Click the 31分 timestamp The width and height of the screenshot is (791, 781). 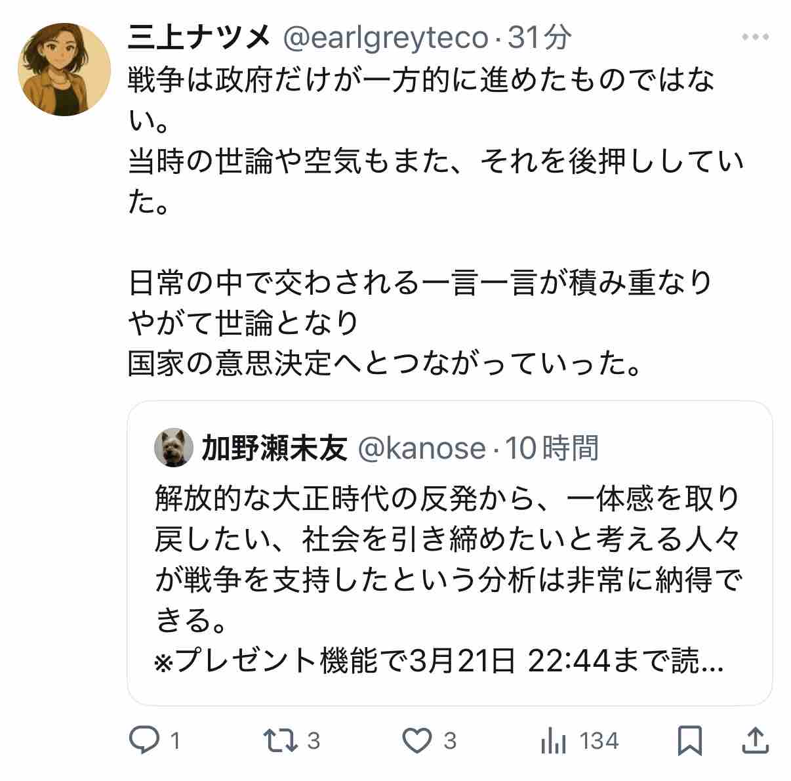[539, 38]
